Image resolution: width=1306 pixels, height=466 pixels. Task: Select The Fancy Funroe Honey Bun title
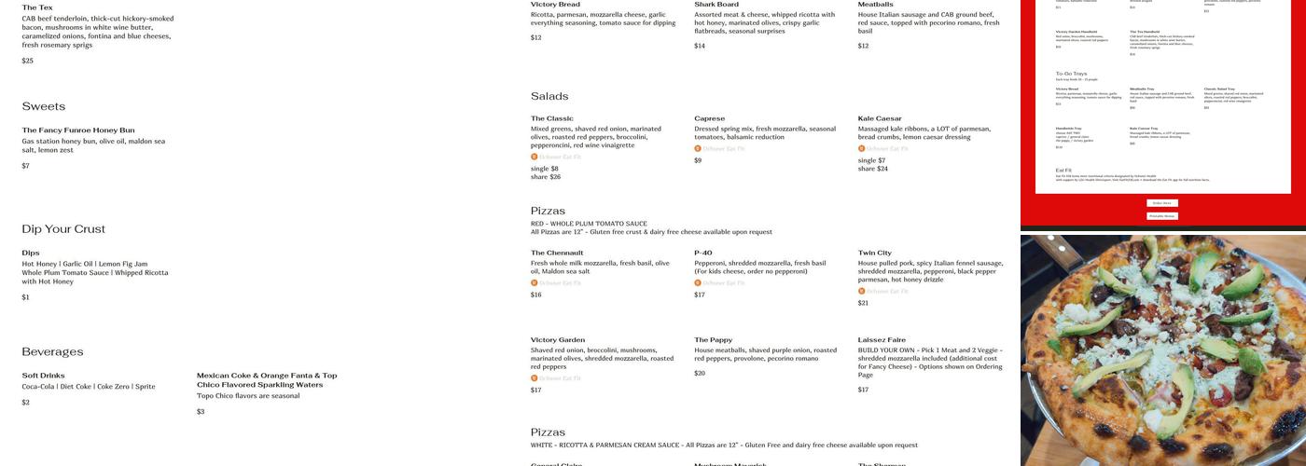click(x=78, y=130)
